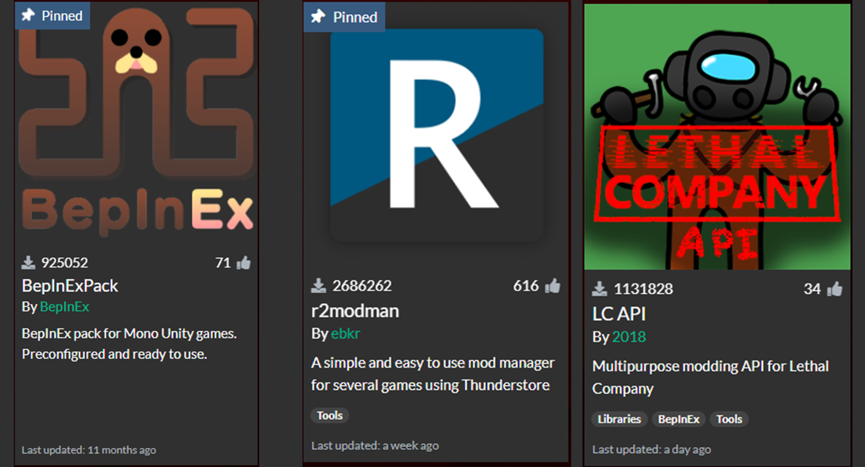Click the Lethal Company API artwork thumbnail
Image resolution: width=865 pixels, height=467 pixels.
point(717,137)
